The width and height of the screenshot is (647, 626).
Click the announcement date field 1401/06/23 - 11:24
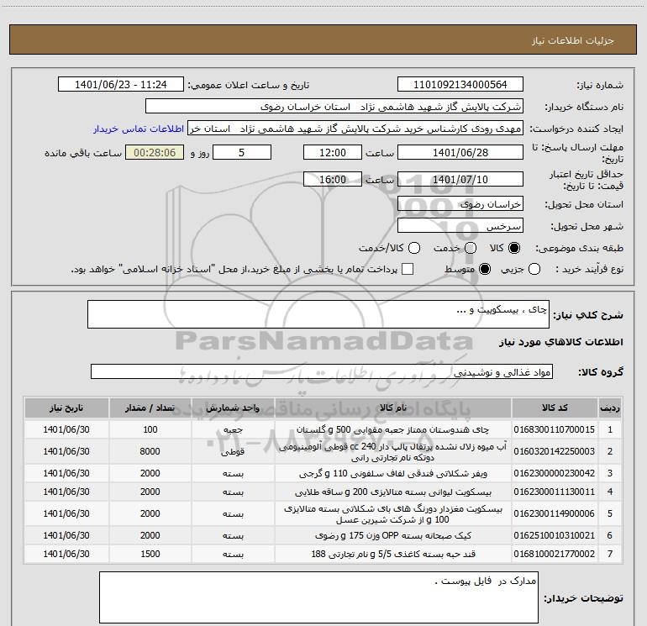click(121, 85)
